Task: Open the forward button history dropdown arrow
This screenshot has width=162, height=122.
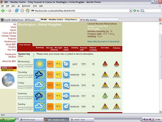Action: coord(13,11)
